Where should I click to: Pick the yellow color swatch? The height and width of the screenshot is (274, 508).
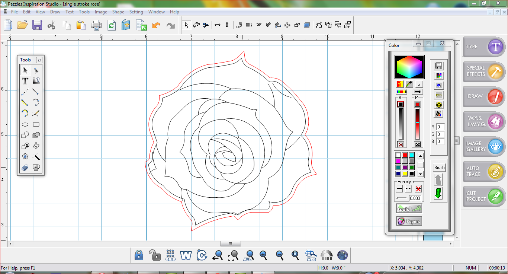coord(405,173)
